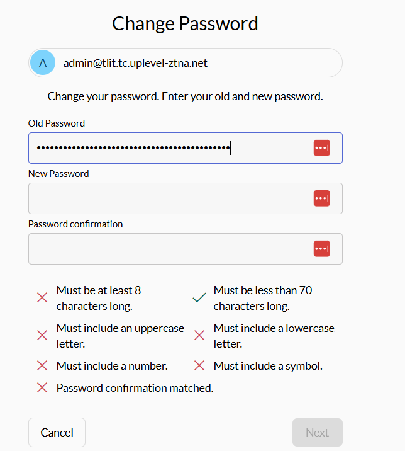The height and width of the screenshot is (451, 405).
Task: Click the blue avatar circle with letter A
Action: 43,63
